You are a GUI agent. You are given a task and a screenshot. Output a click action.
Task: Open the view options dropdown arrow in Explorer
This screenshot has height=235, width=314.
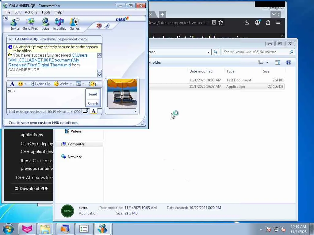[267, 62]
